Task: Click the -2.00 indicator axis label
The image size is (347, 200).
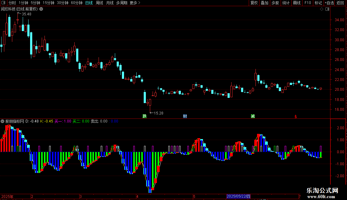Action: click(340, 176)
